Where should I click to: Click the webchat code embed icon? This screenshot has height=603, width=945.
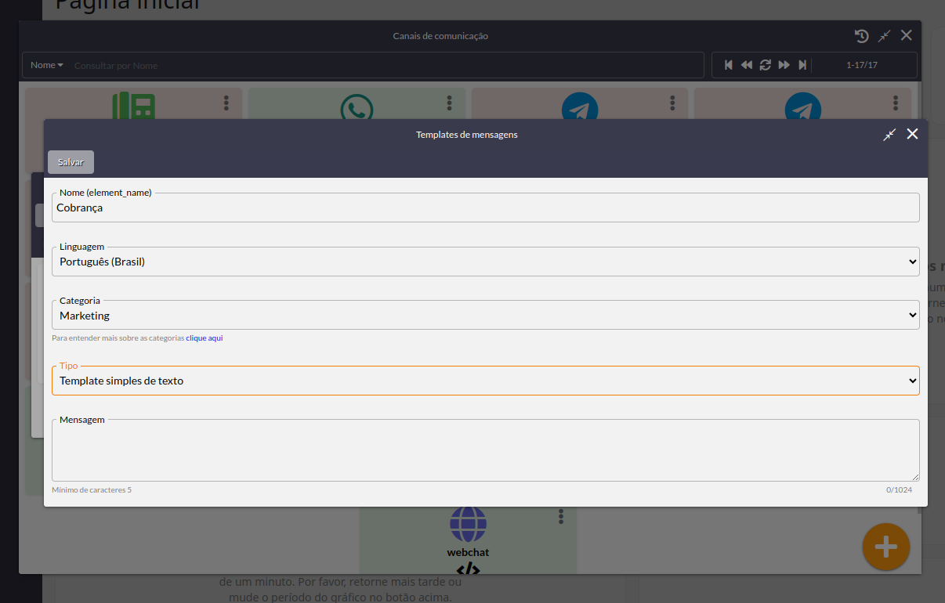coord(468,569)
